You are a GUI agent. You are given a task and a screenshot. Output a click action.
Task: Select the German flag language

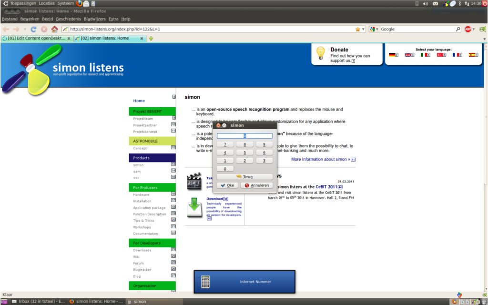(392, 55)
